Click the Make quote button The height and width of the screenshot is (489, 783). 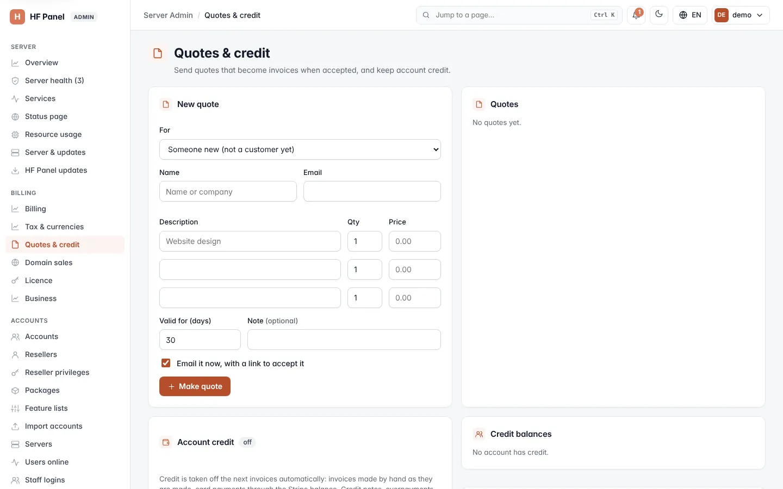click(195, 386)
